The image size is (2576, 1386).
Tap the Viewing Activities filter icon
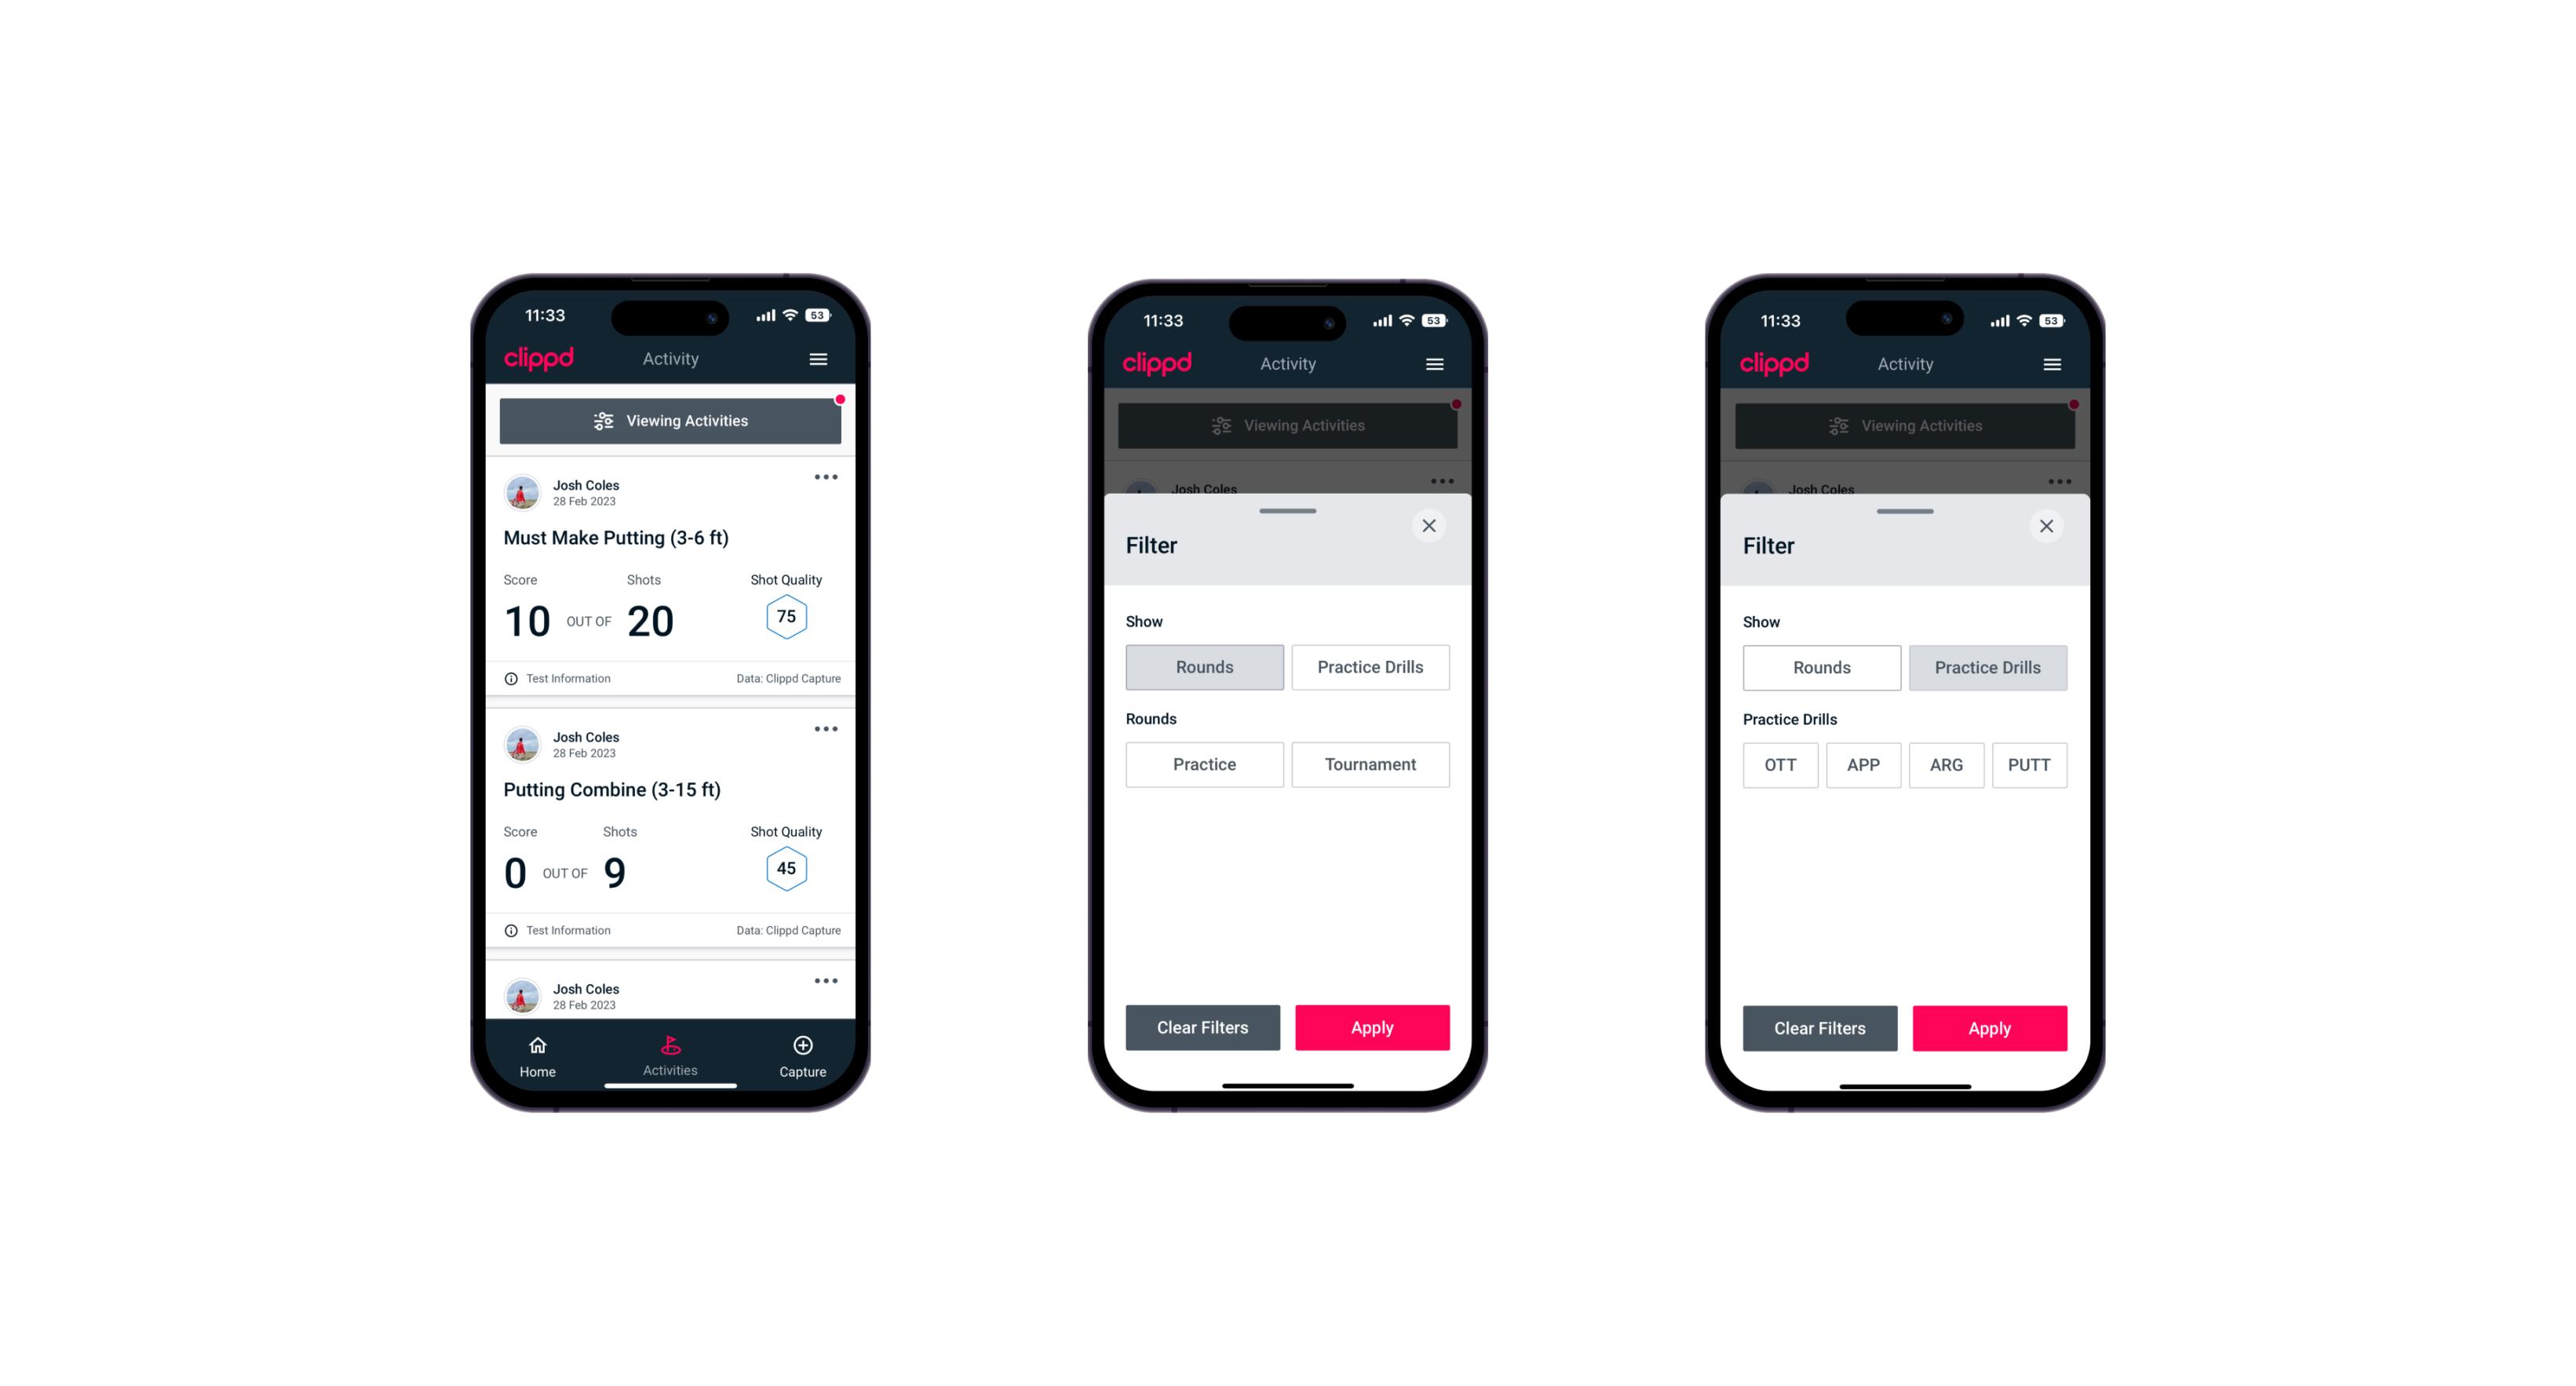point(603,421)
